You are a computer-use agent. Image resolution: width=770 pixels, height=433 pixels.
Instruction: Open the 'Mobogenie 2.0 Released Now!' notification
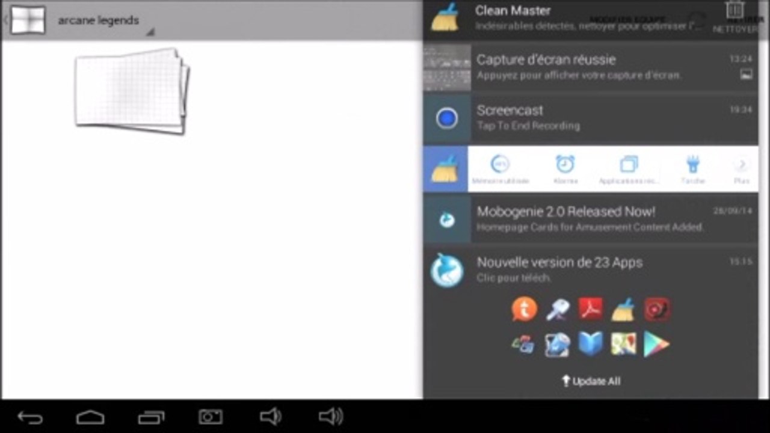tap(590, 219)
